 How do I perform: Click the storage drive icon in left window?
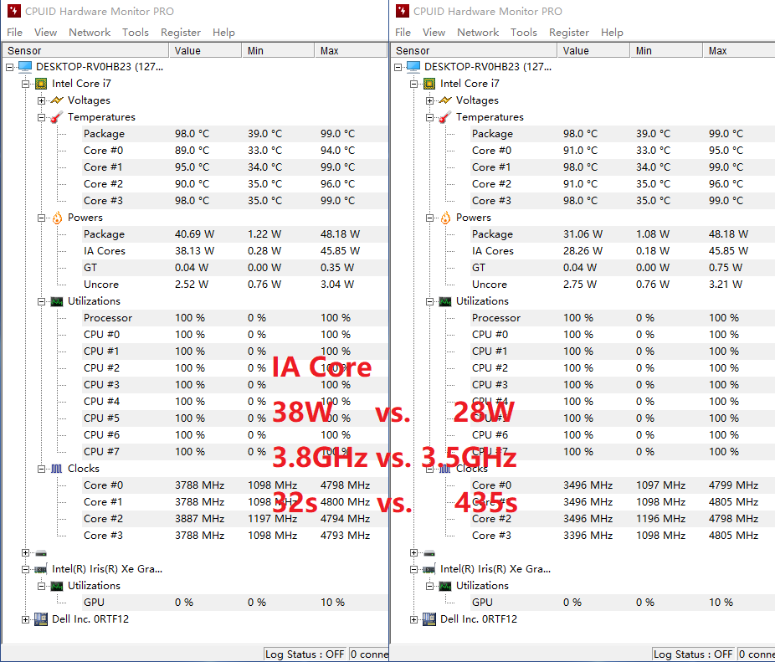click(x=41, y=552)
